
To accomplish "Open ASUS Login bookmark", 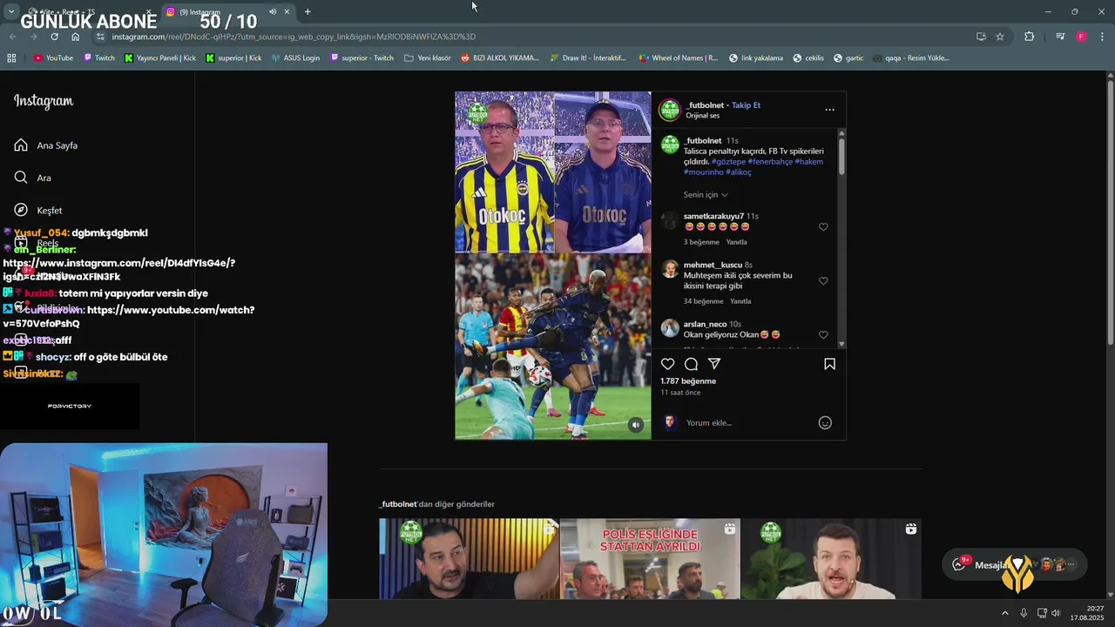I will click(x=295, y=58).
